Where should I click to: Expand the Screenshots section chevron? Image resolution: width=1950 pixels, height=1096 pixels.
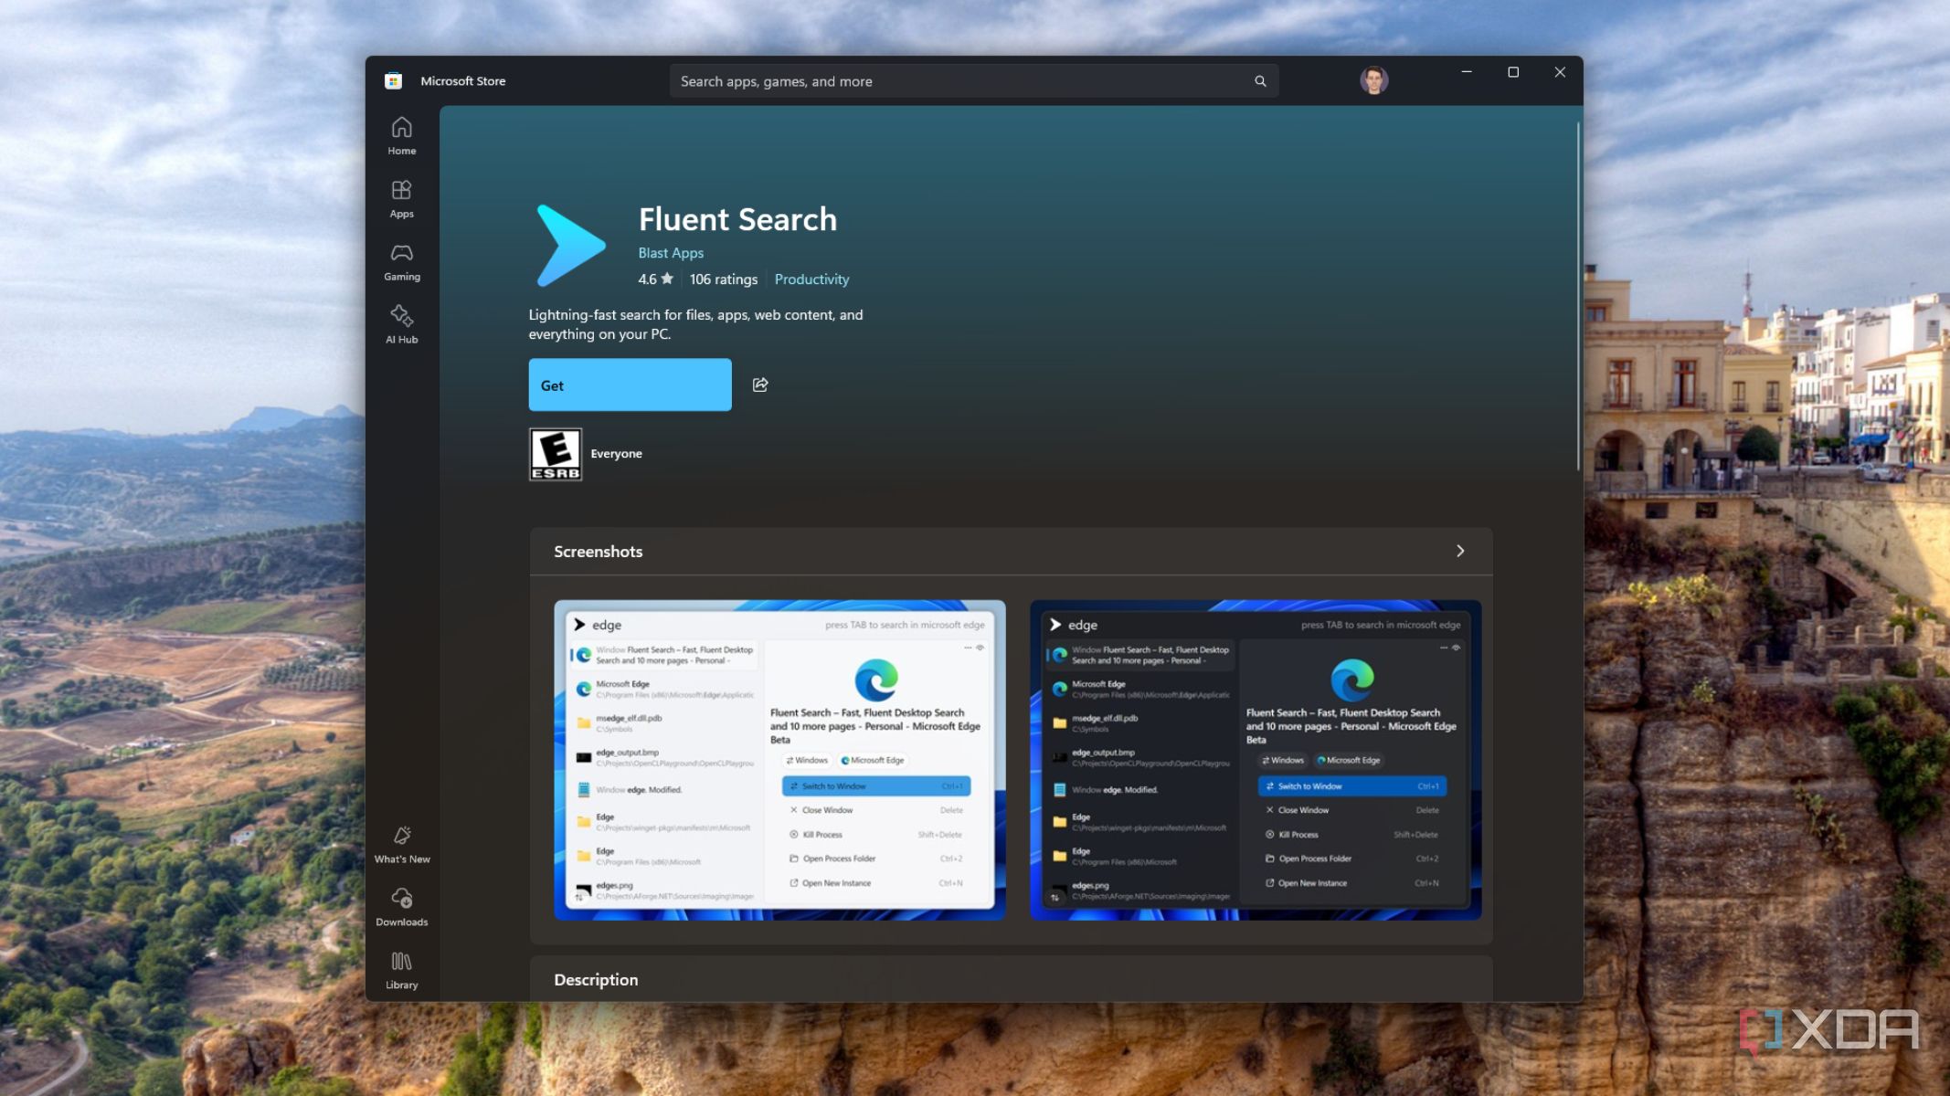tap(1459, 551)
